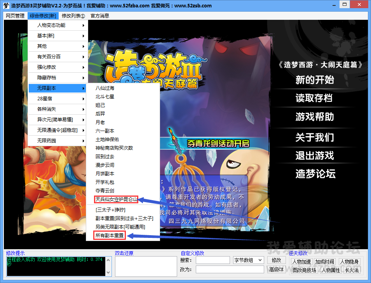
Task: Open the 无限通缉令[超稳定] submenu
Action: 58,130
